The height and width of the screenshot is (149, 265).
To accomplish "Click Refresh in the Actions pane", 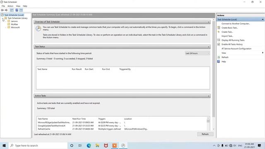I will coord(225,57).
